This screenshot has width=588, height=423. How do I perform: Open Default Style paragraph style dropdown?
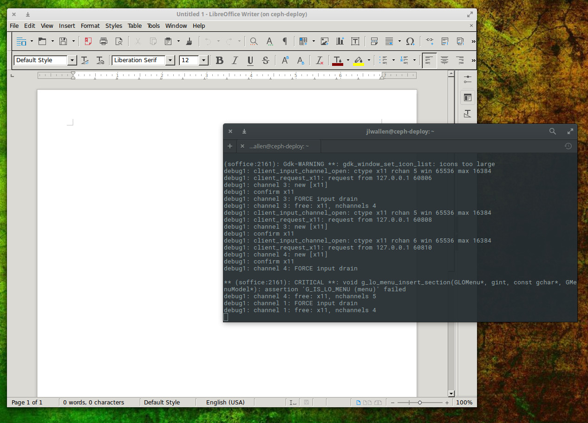coord(72,60)
